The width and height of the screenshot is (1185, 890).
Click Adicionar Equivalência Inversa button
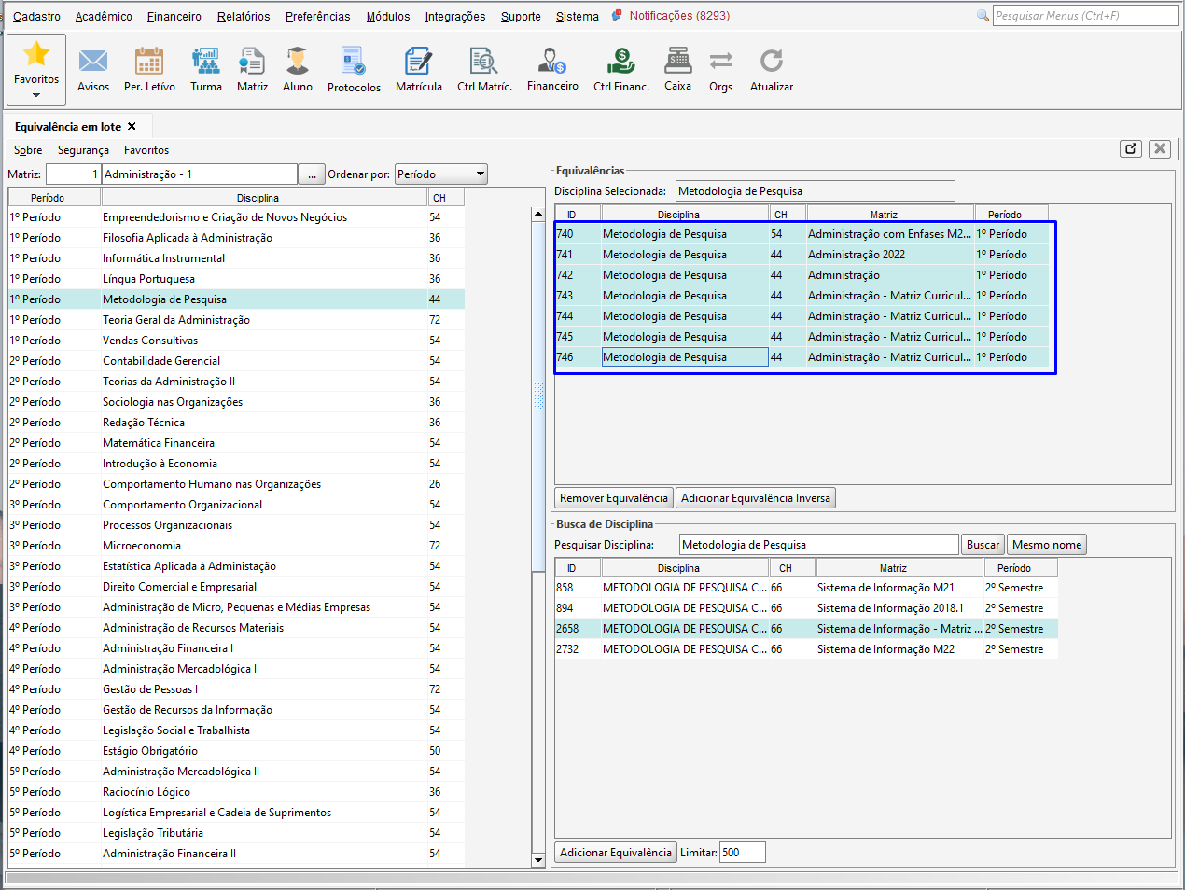click(755, 498)
